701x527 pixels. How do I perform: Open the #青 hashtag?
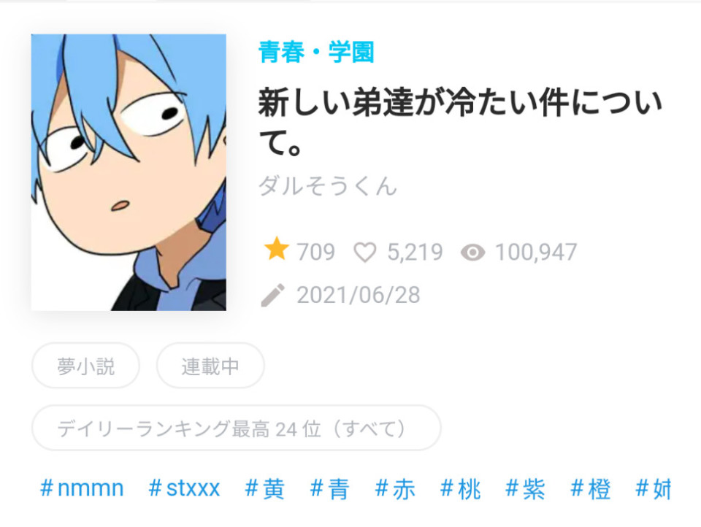point(329,488)
